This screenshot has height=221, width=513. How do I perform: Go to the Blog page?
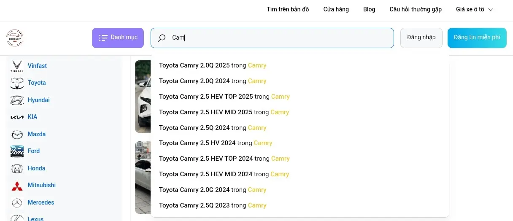(x=369, y=9)
